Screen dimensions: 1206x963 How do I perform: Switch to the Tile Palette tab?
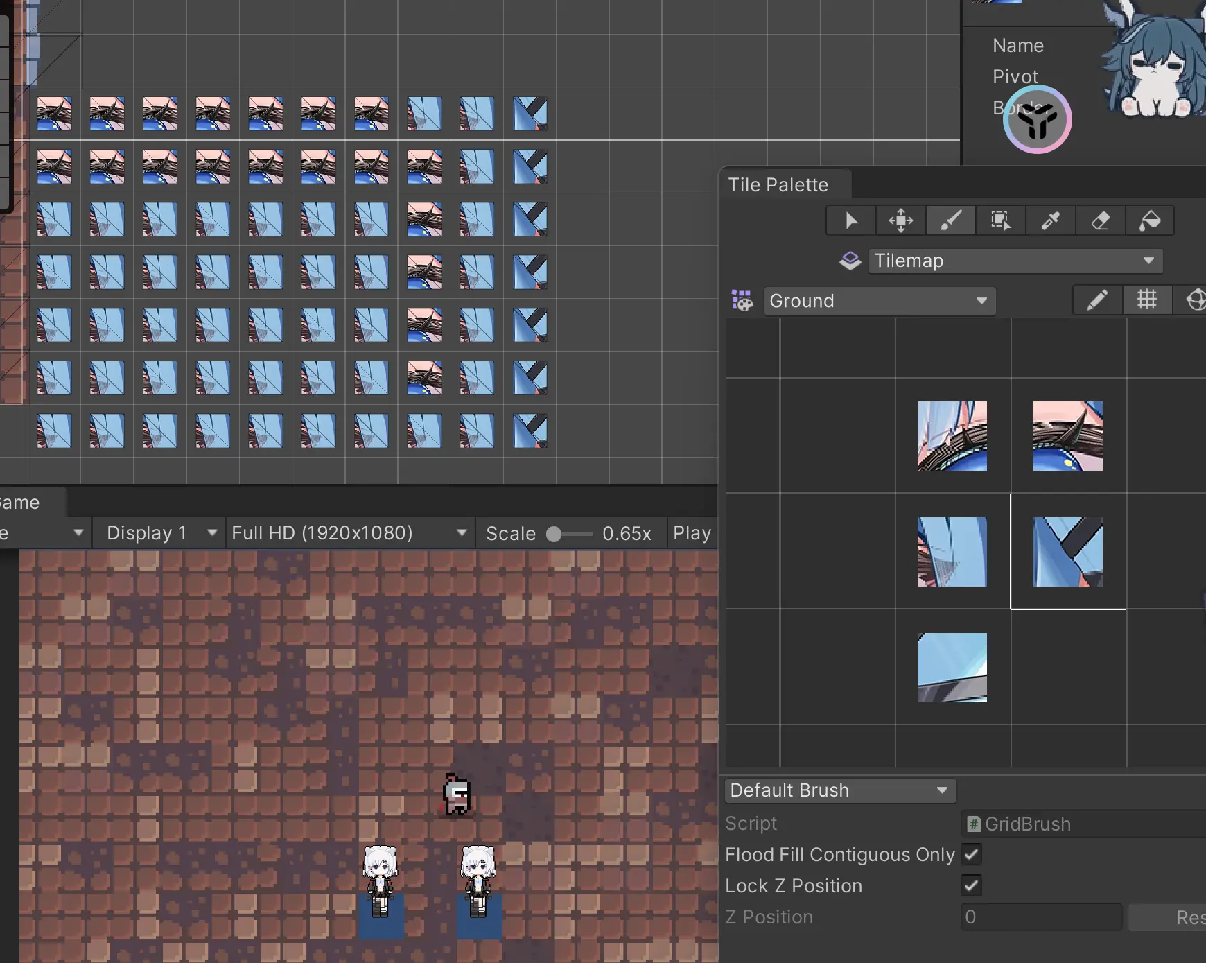[x=785, y=185]
